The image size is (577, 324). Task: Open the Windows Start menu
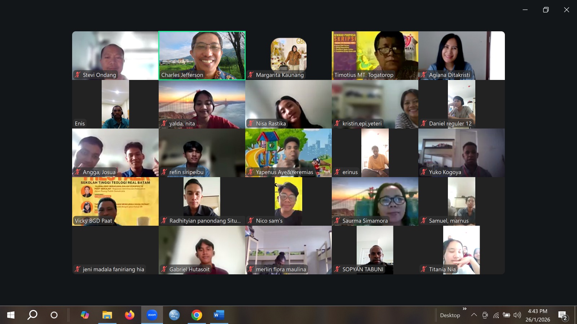[11, 315]
